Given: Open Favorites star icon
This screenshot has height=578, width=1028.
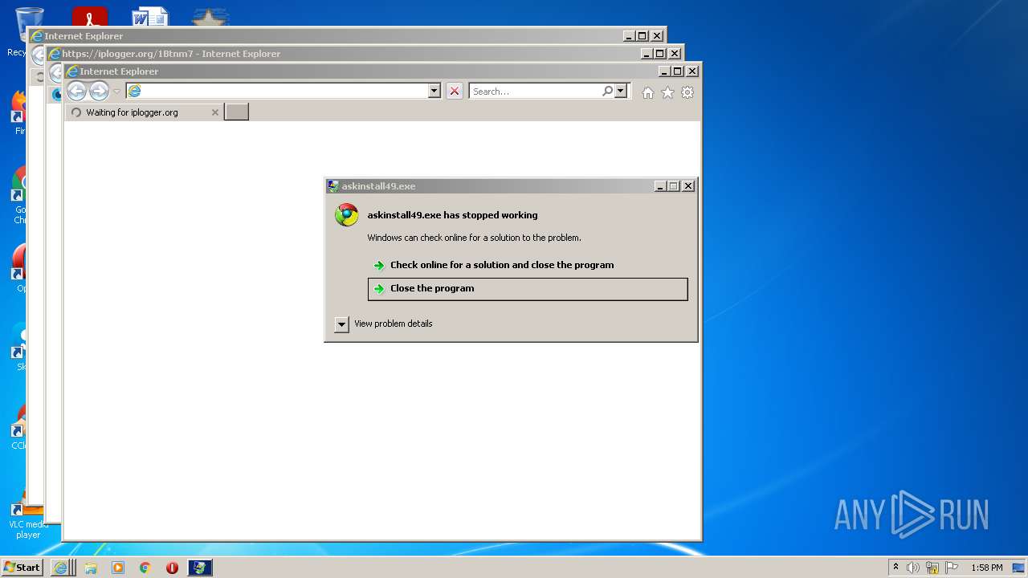Looking at the screenshot, I should coord(667,92).
